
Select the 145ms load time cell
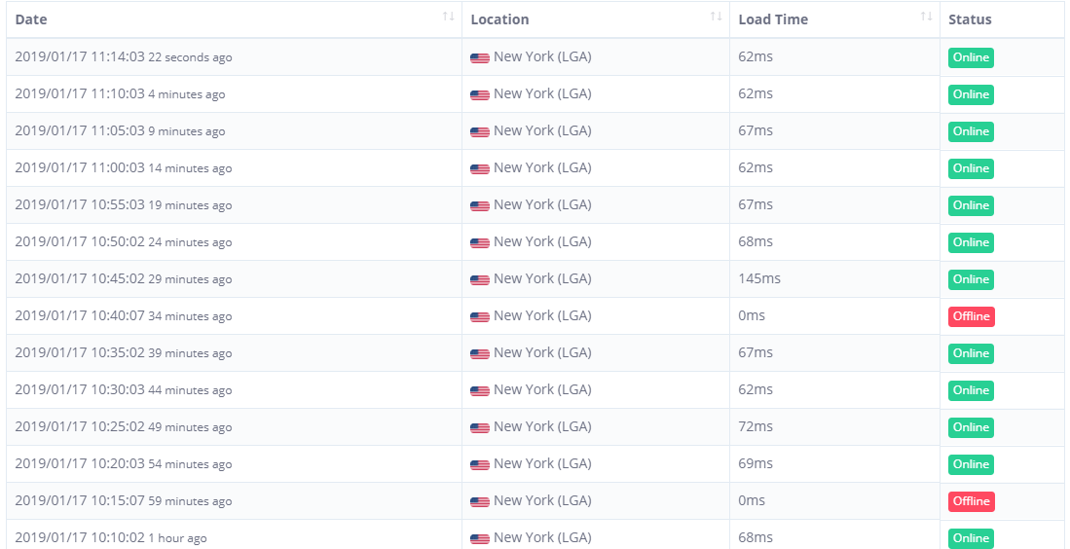759,278
